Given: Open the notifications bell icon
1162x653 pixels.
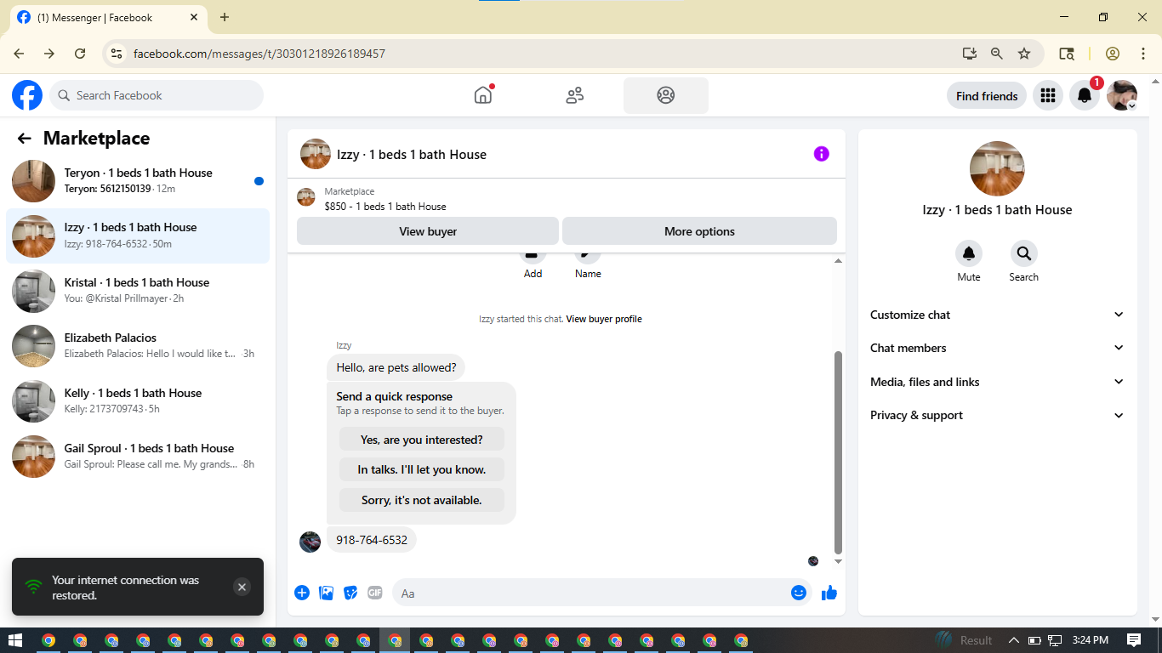Looking at the screenshot, I should [x=1085, y=95].
